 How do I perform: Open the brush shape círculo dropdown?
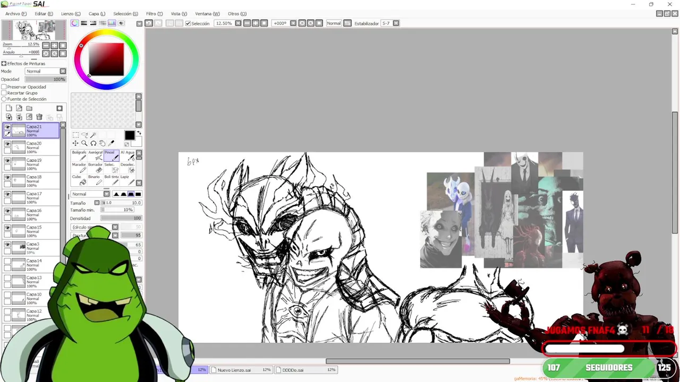tap(115, 227)
